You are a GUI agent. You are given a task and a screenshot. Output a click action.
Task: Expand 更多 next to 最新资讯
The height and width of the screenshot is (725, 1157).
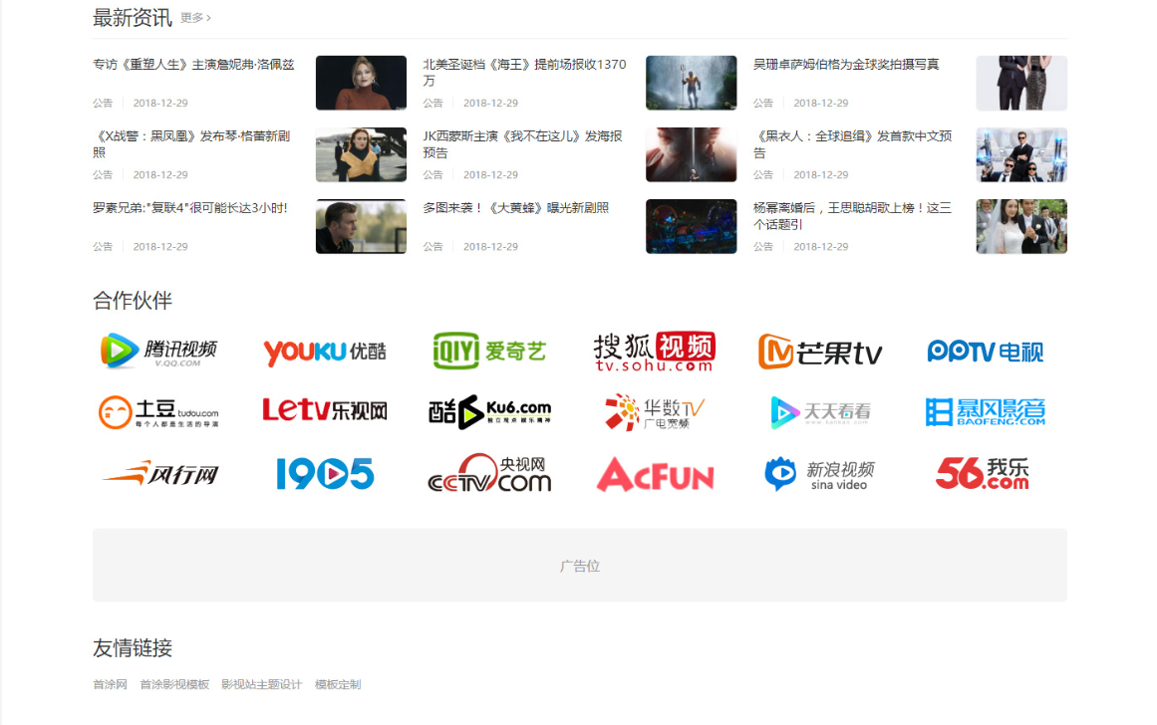pos(195,18)
